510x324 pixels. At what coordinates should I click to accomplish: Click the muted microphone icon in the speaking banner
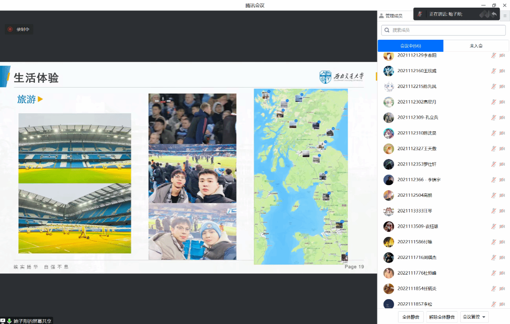(x=420, y=14)
